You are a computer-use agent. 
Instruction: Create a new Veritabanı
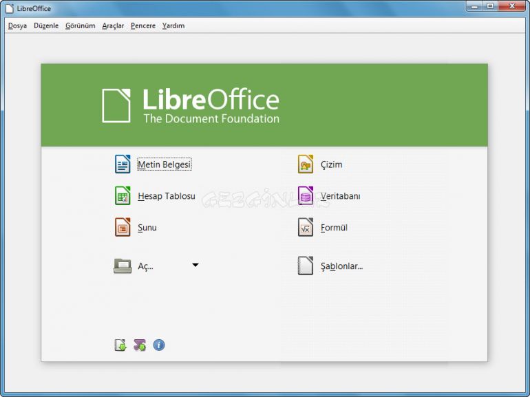tap(341, 196)
